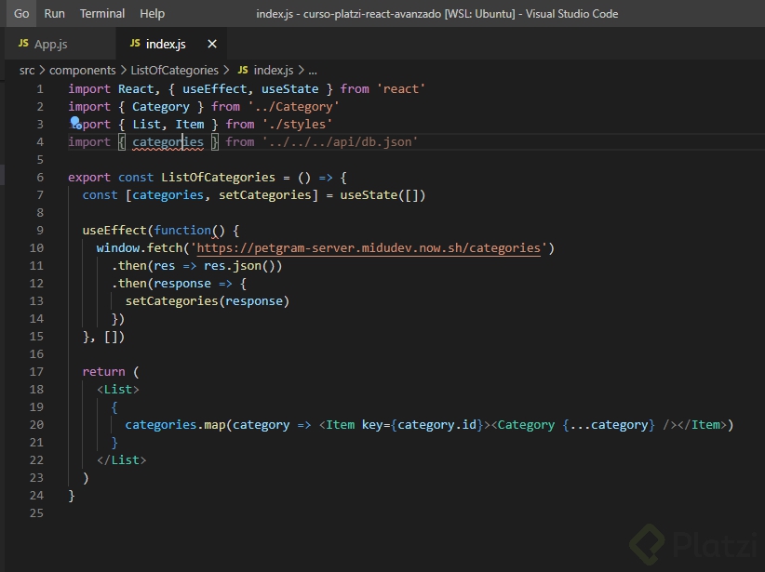Close the index.js tab
The image size is (765, 572).
[212, 44]
